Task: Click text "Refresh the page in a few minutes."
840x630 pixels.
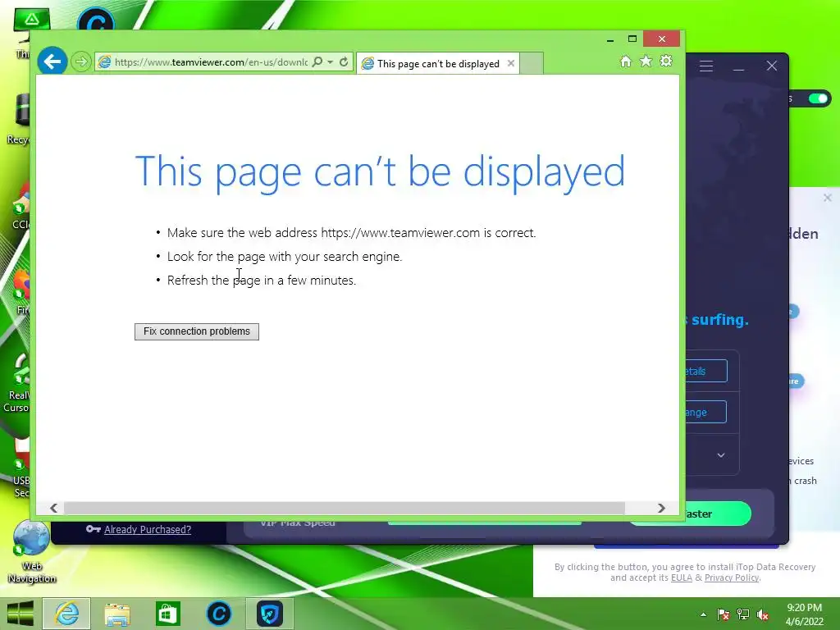Action: tap(262, 281)
